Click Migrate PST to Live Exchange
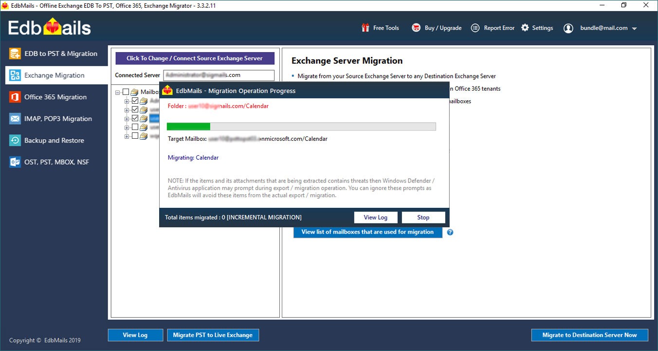Screen dimensions: 658x351 pos(213,335)
